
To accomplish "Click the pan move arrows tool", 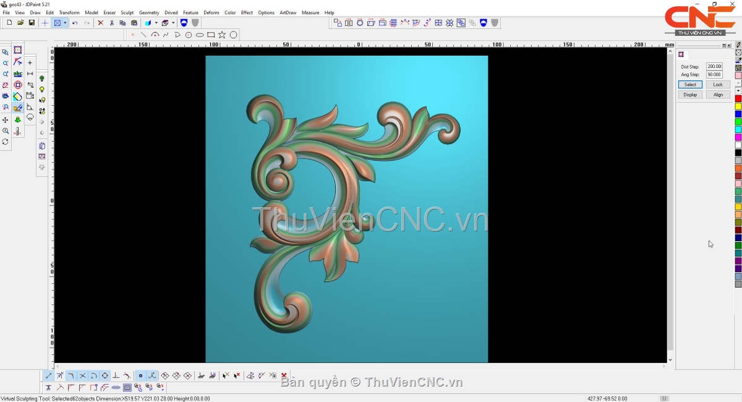I will (6, 120).
